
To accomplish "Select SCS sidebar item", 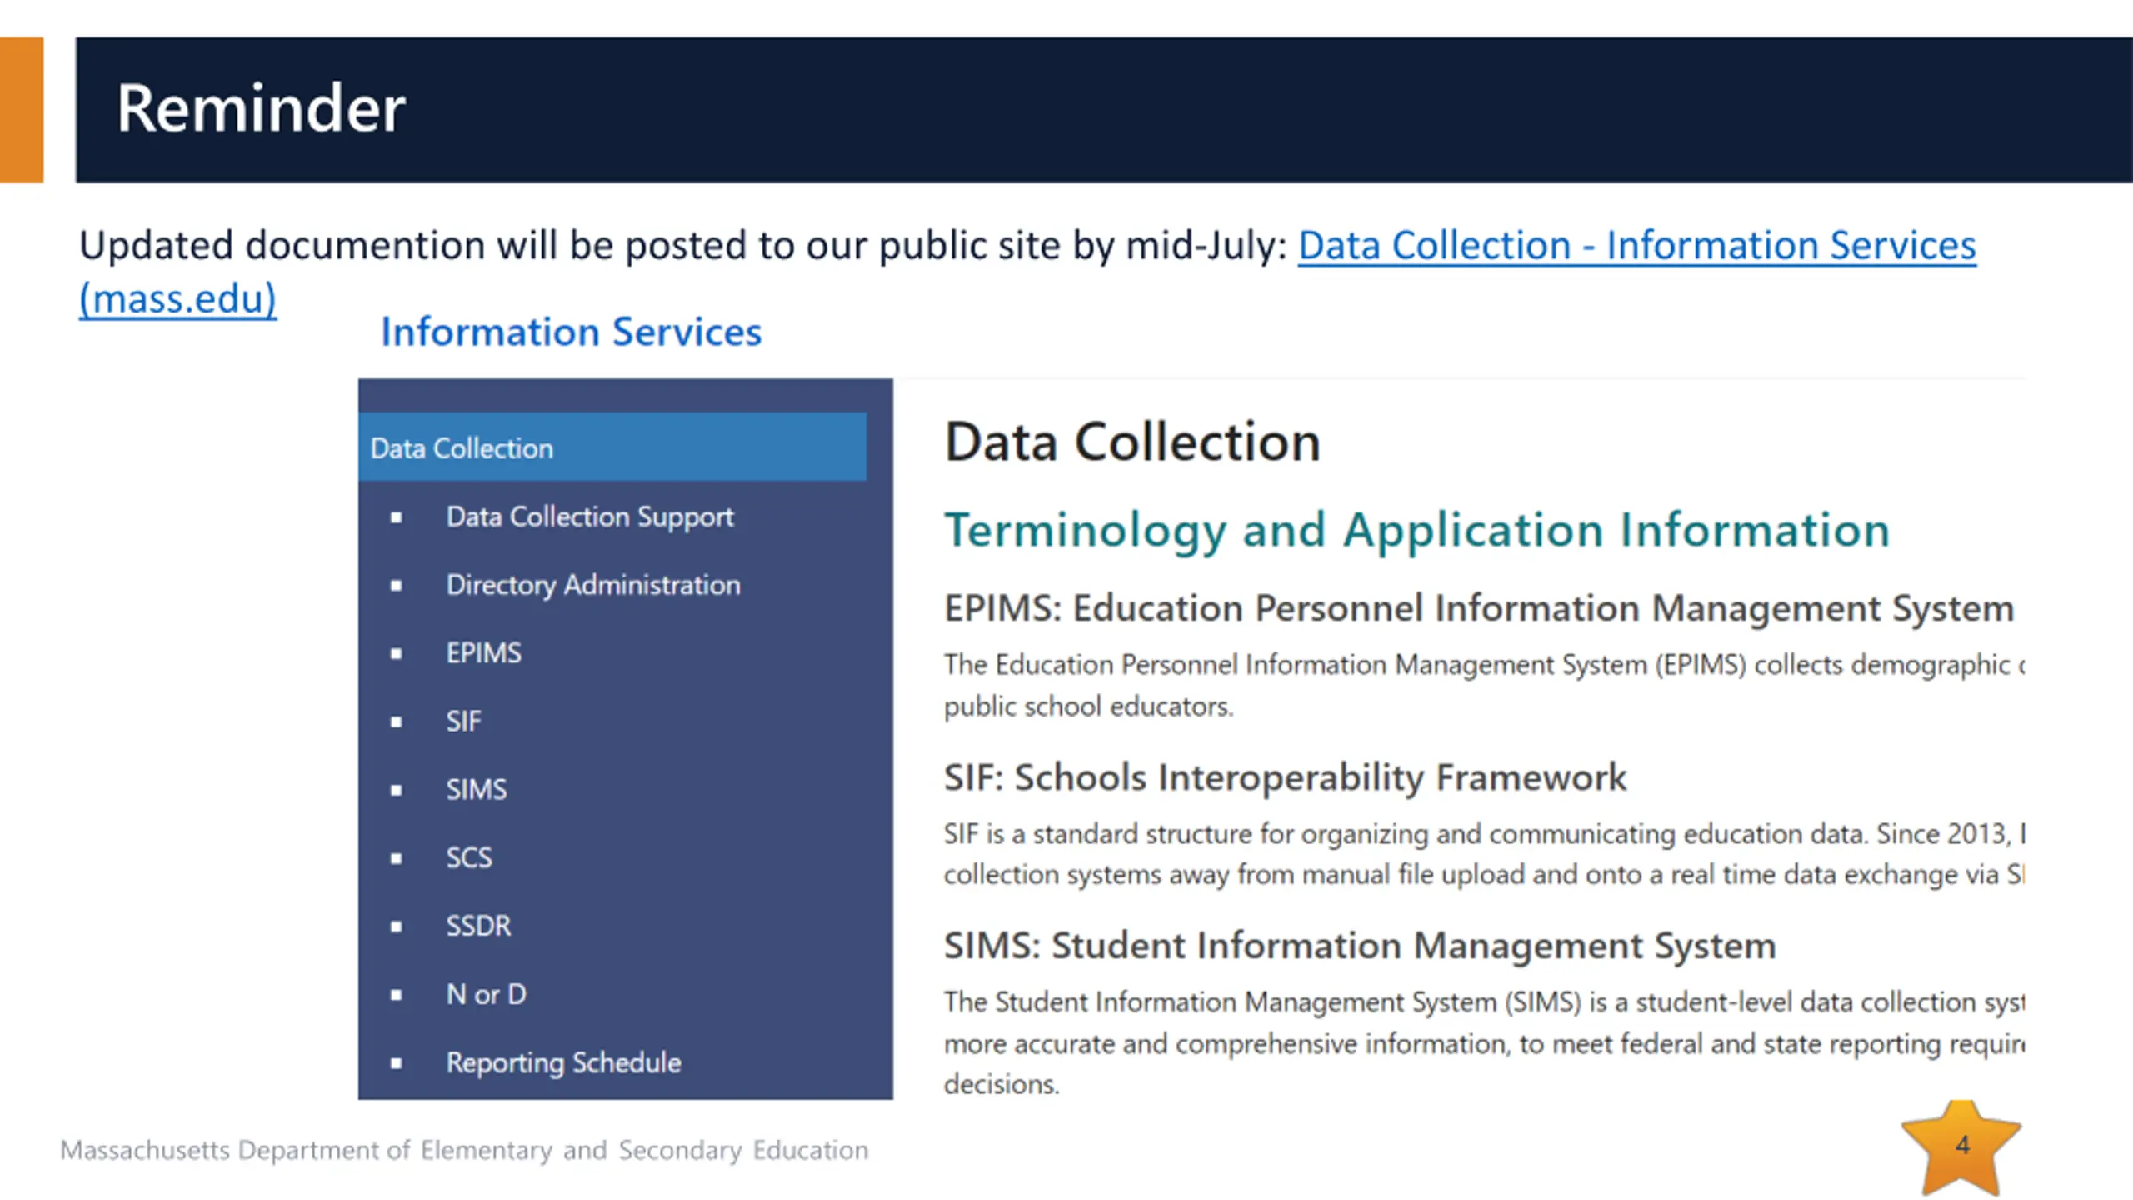I will point(468,858).
